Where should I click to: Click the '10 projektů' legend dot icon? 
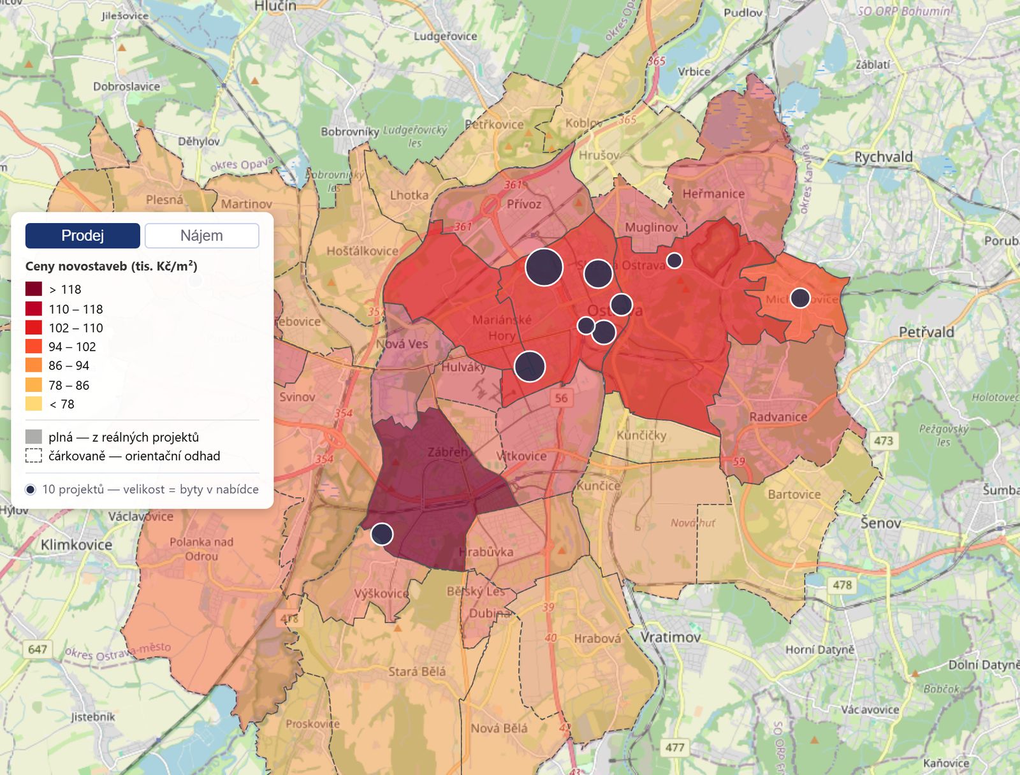click(x=30, y=489)
